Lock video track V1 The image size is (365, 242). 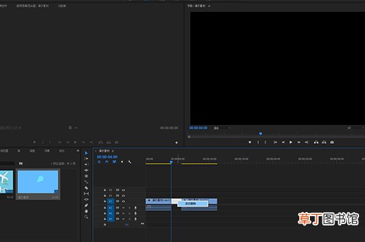click(105, 202)
